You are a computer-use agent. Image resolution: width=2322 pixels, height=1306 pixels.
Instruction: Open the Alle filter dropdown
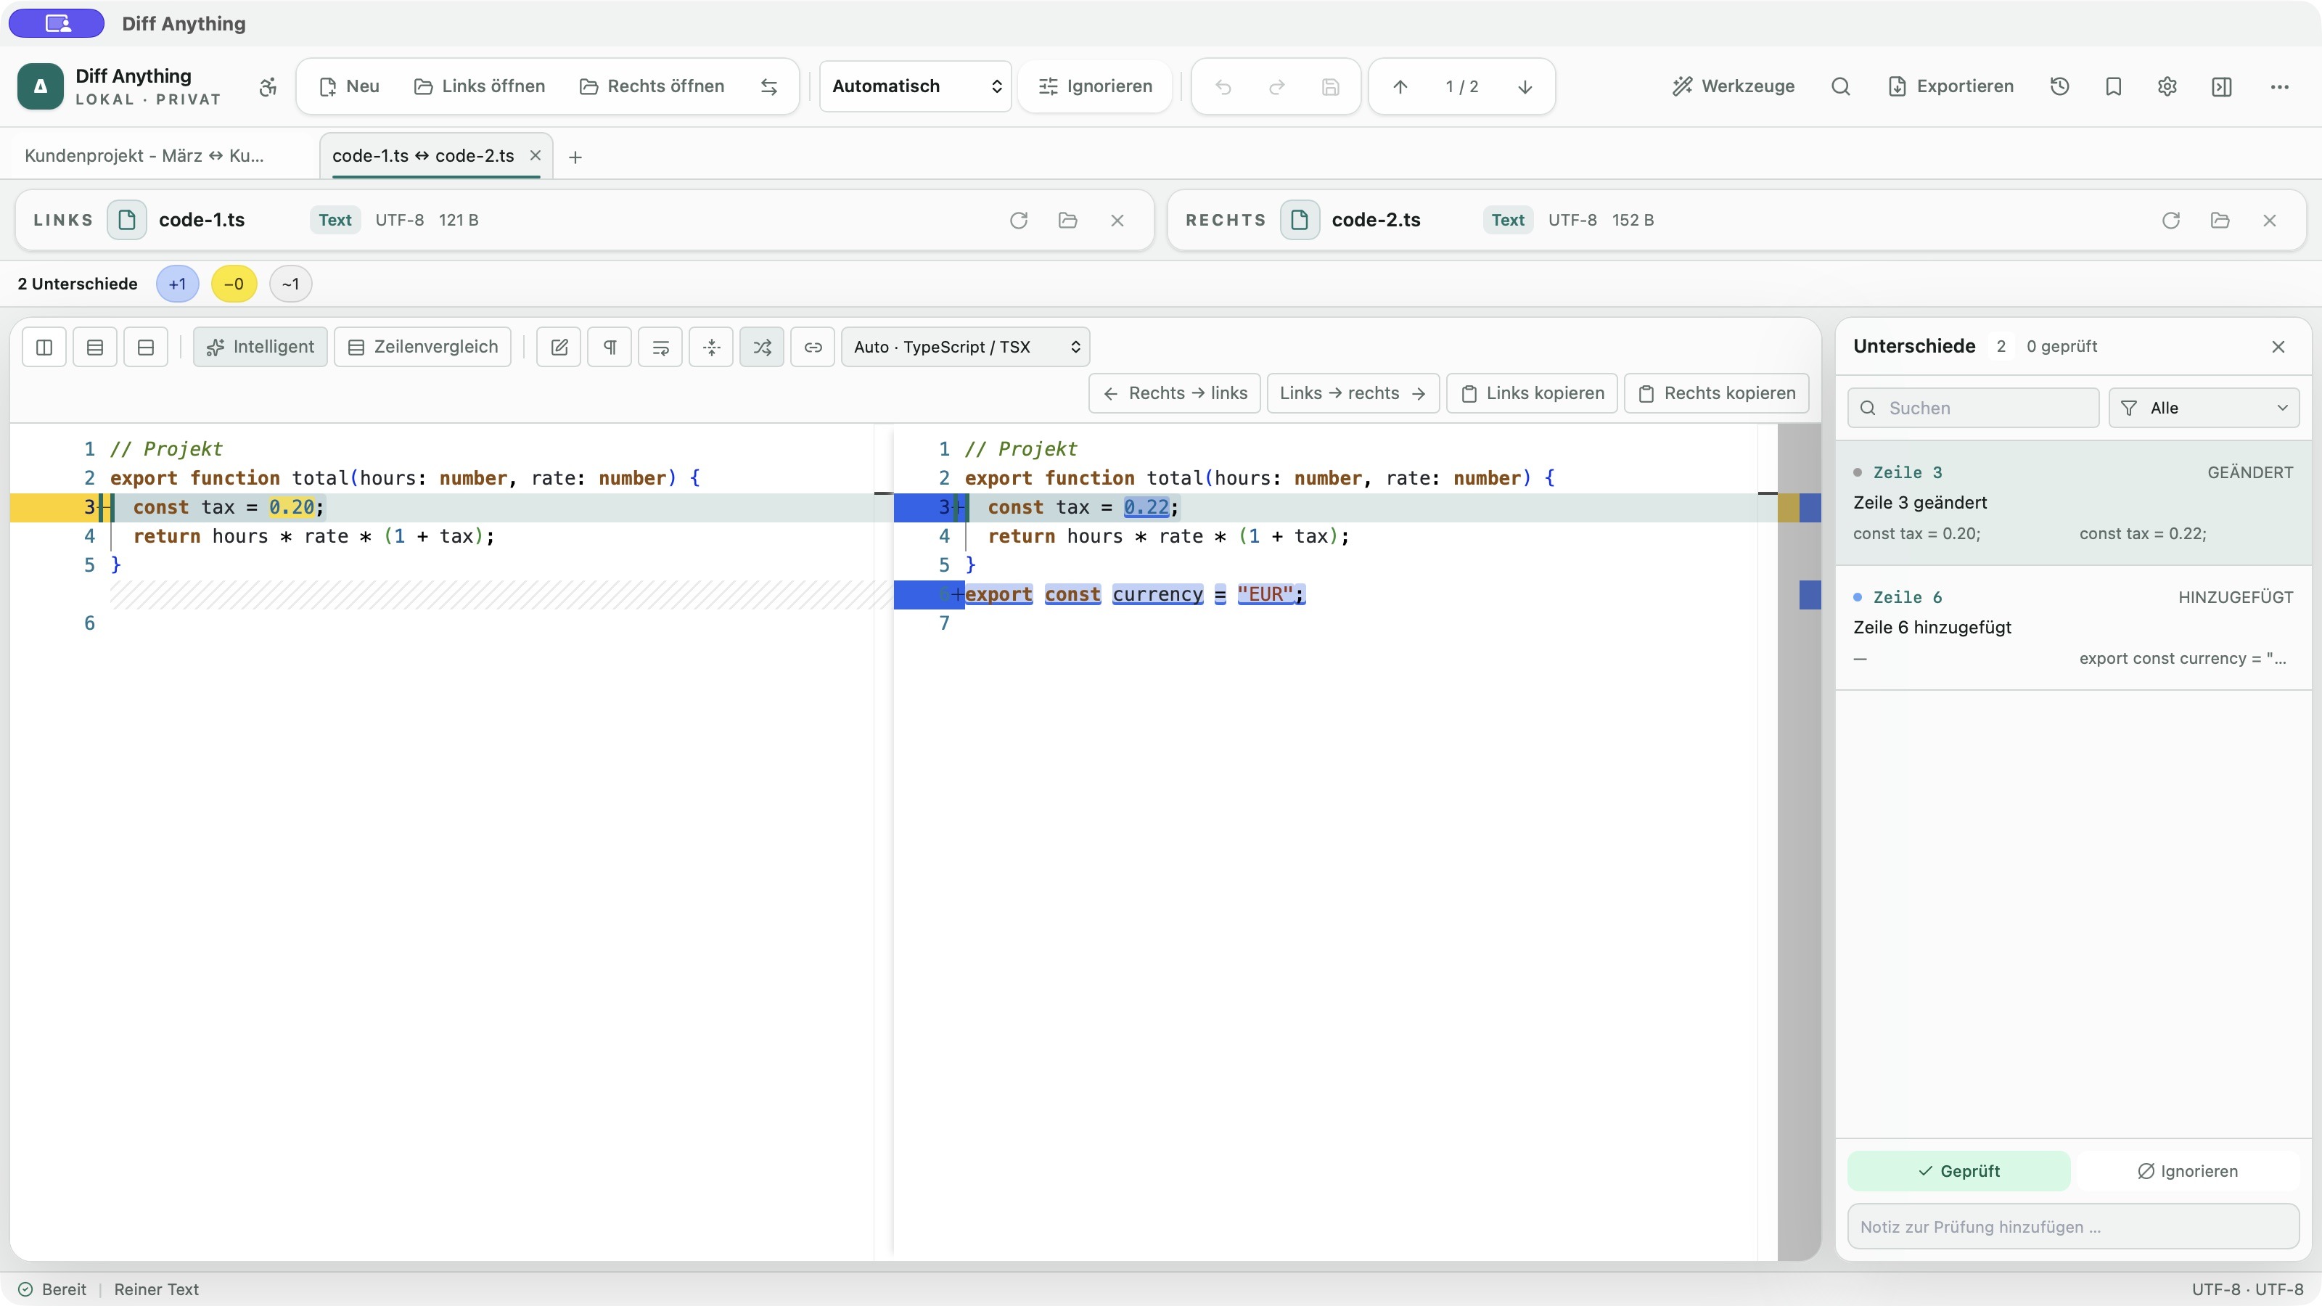point(2204,408)
